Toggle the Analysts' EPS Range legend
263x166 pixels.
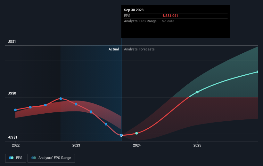point(51,158)
